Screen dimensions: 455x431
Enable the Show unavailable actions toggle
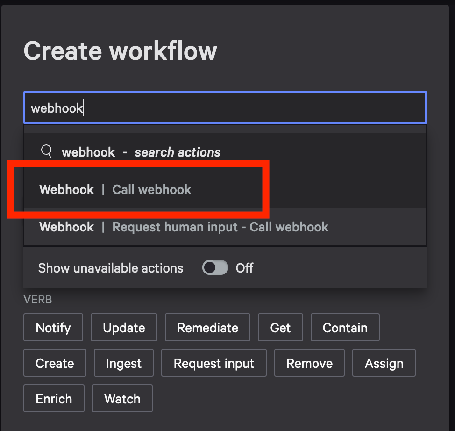point(214,268)
